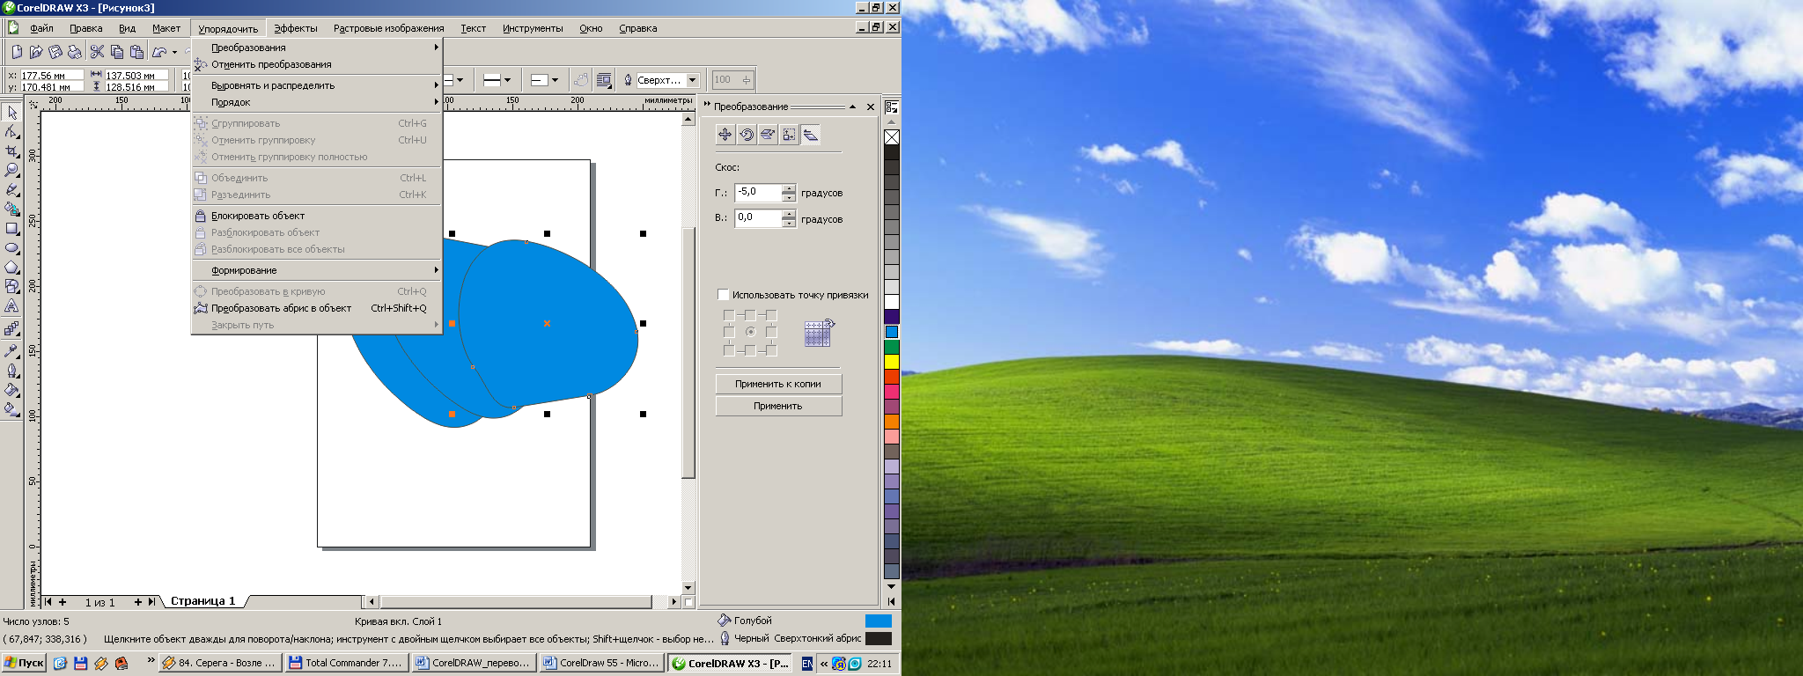Select the Fill bucket tool
1803x676 pixels.
click(x=11, y=389)
